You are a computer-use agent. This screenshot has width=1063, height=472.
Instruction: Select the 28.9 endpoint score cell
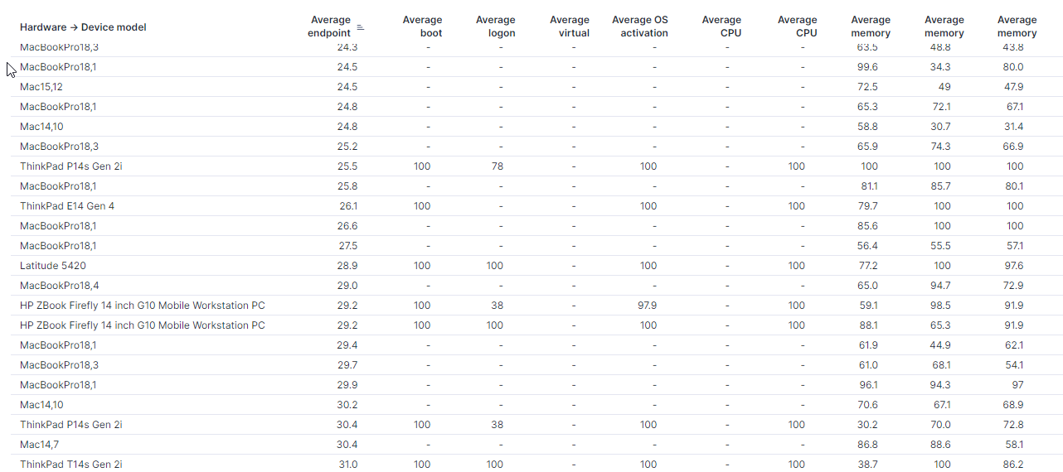(347, 266)
